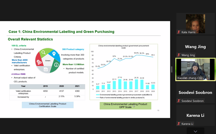Click the location pin icon in blue segment
This screenshot has height=134, width=216.
point(54,54)
